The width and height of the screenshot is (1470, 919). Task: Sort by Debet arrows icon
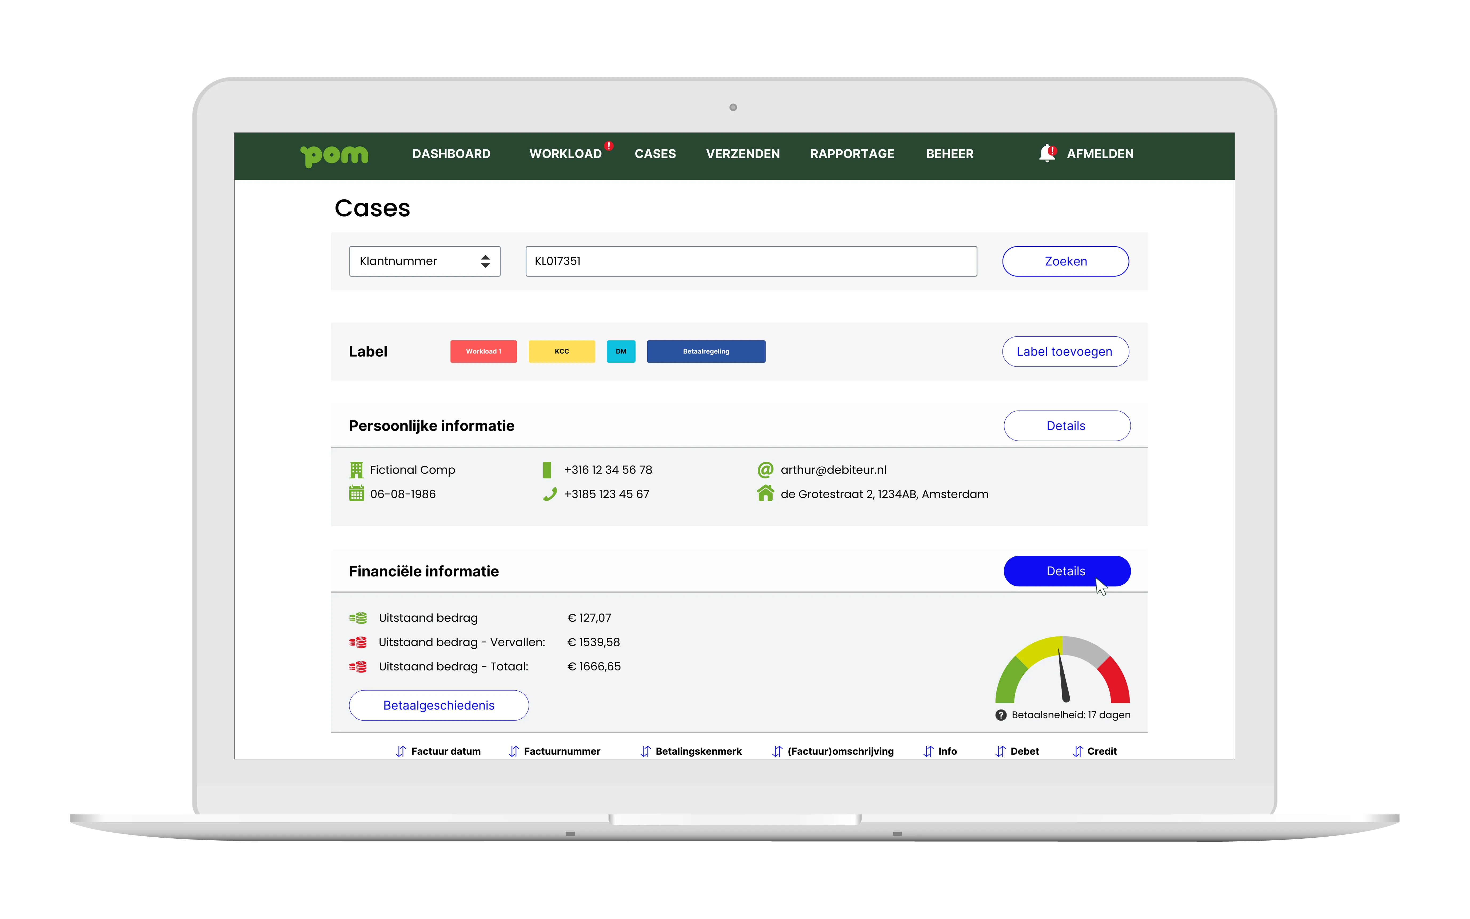coord(1000,751)
